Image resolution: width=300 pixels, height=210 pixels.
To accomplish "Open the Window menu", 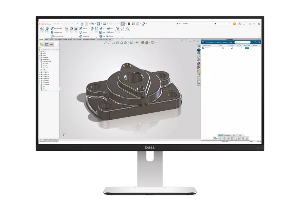I will [73, 24].
